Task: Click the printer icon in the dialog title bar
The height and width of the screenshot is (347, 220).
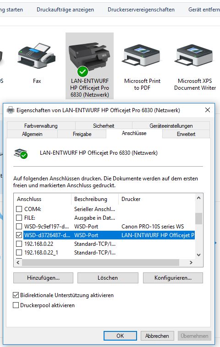Action: coord(11,110)
